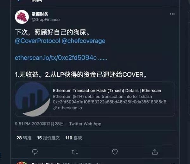Click the reply speech bubble icon
Screen dimensions: 190x164
coord(35,152)
